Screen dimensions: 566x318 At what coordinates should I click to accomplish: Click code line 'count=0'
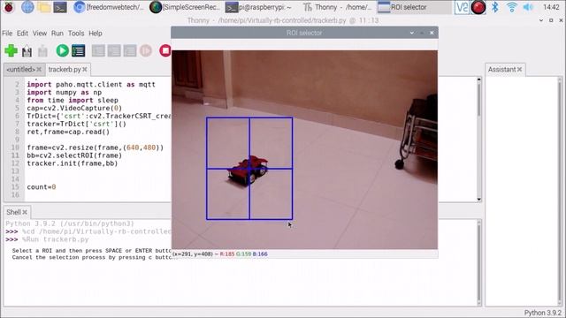coord(42,186)
